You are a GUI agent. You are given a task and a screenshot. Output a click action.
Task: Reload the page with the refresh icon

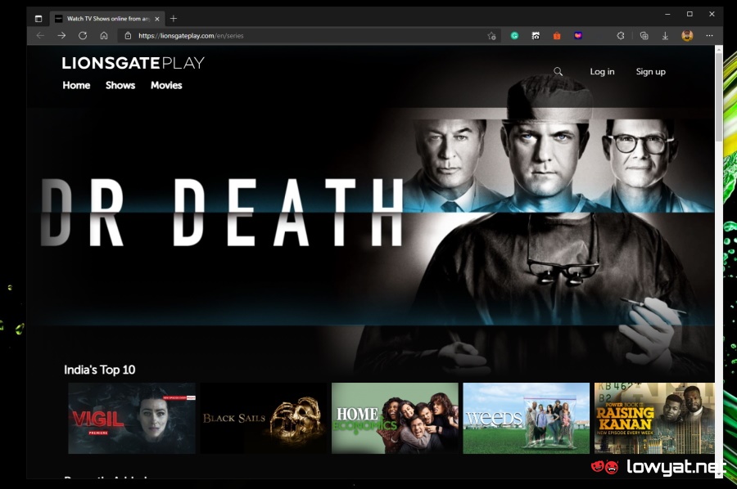(83, 36)
